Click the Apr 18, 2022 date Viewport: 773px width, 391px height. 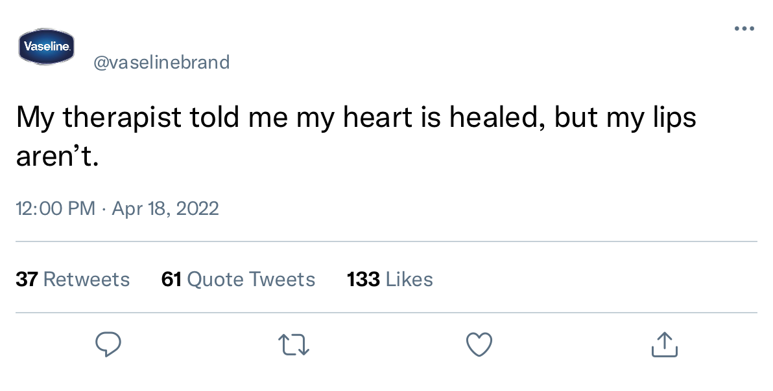point(165,208)
